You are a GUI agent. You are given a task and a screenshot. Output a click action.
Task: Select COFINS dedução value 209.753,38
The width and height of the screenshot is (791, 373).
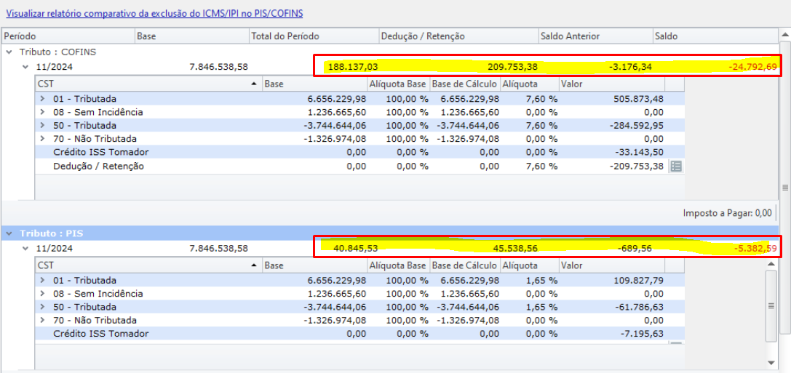[x=513, y=67]
